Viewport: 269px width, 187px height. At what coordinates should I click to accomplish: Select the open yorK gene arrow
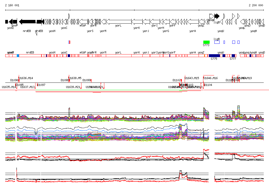137,22
